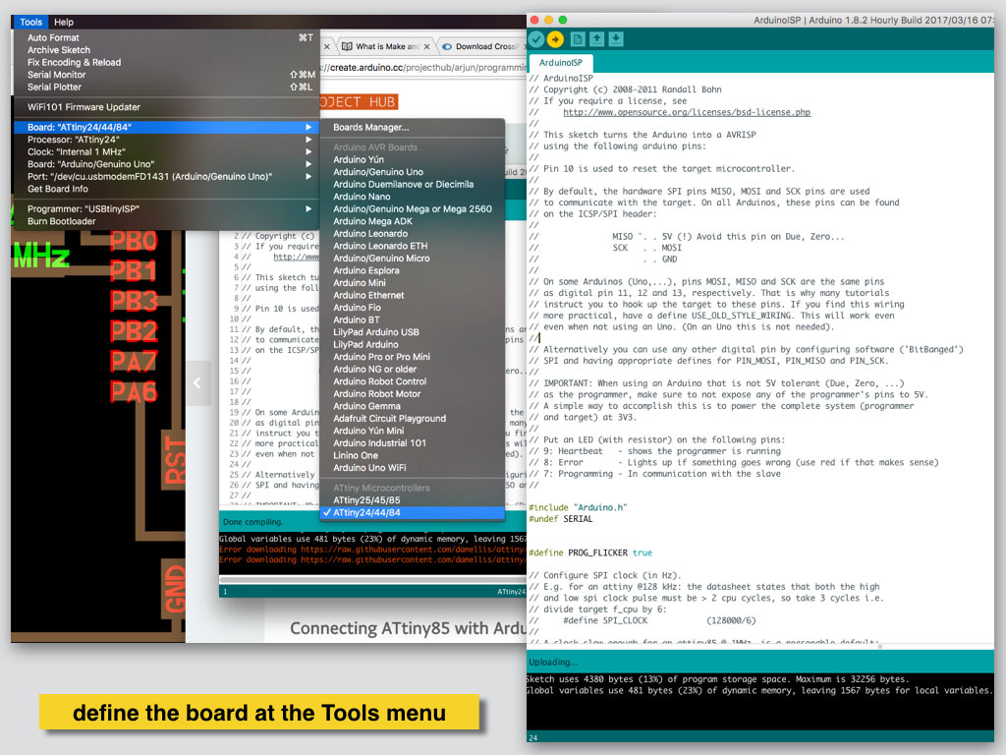Choose Arduino BT board
The image size is (1006, 755).
(x=412, y=319)
